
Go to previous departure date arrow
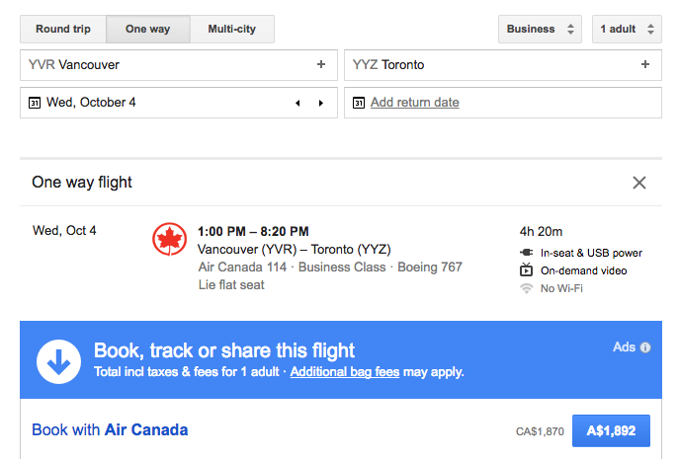point(297,103)
